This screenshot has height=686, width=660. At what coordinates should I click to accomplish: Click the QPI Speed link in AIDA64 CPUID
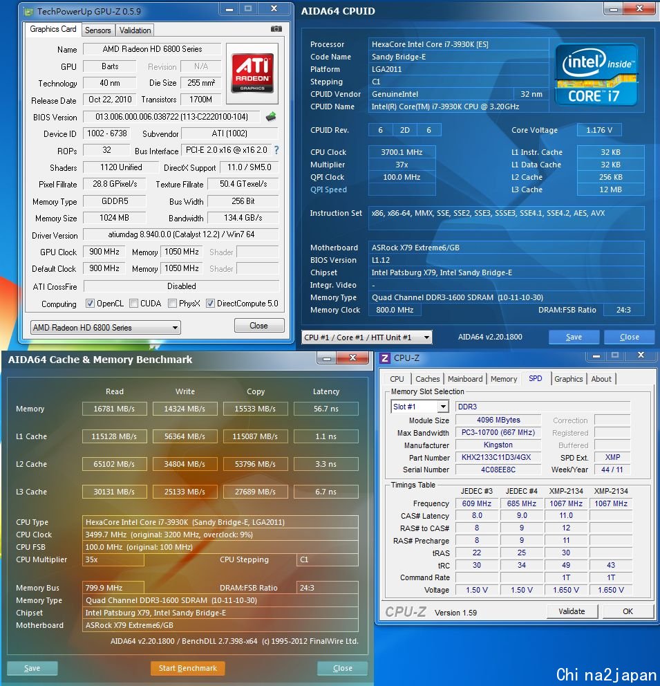pyautogui.click(x=328, y=189)
